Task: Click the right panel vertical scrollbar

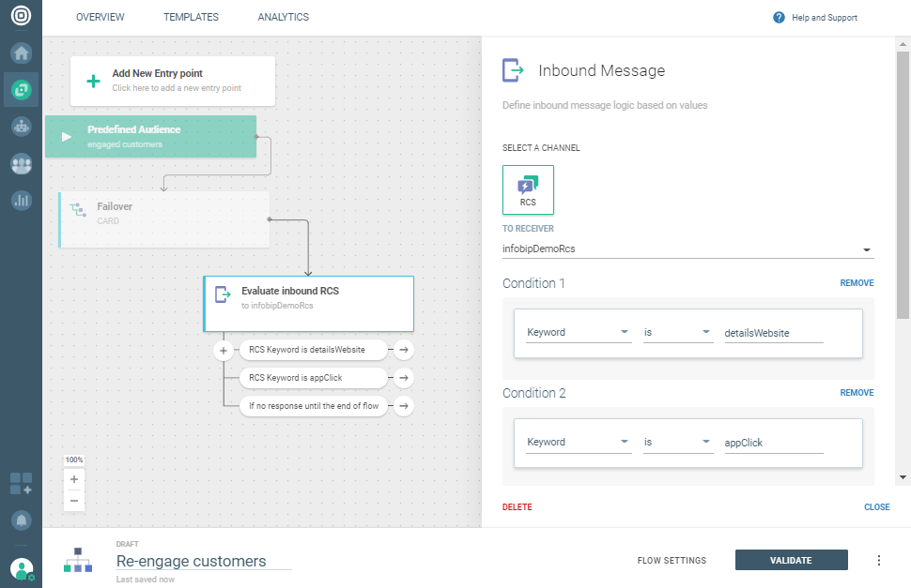Action: coord(903,188)
